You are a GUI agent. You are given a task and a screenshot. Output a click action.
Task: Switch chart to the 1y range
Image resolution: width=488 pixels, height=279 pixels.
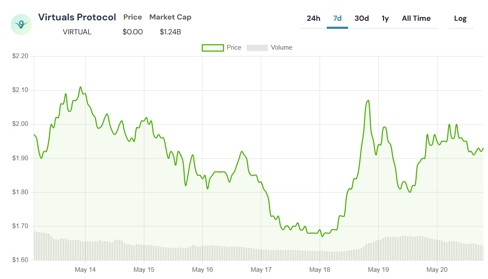pyautogui.click(x=385, y=18)
